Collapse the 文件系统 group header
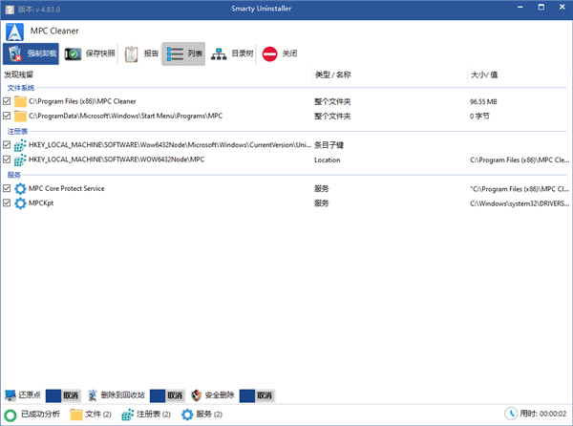573x426 pixels. [20, 87]
